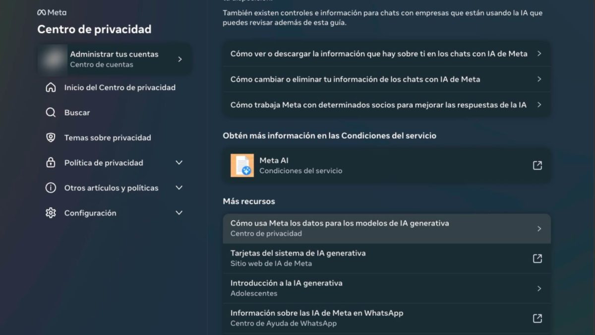Click the lock icon for Política de privacidad

(x=51, y=163)
